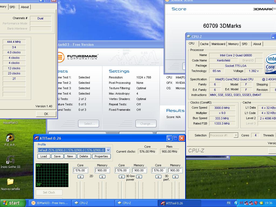Click plus under 3D low power Memory

139,177
